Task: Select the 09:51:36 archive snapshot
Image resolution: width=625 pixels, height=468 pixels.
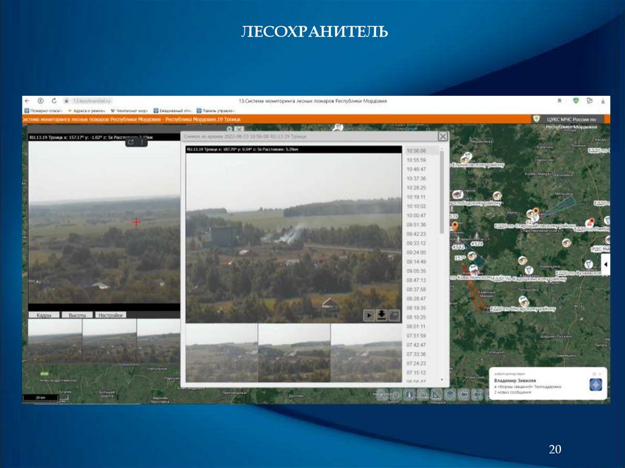Action: (x=416, y=225)
